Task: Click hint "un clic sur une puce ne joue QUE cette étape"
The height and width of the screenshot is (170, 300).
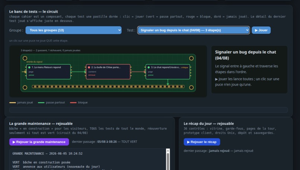Action: click(39, 40)
